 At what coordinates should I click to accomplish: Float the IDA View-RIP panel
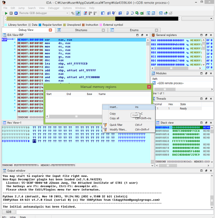point(142,35)
